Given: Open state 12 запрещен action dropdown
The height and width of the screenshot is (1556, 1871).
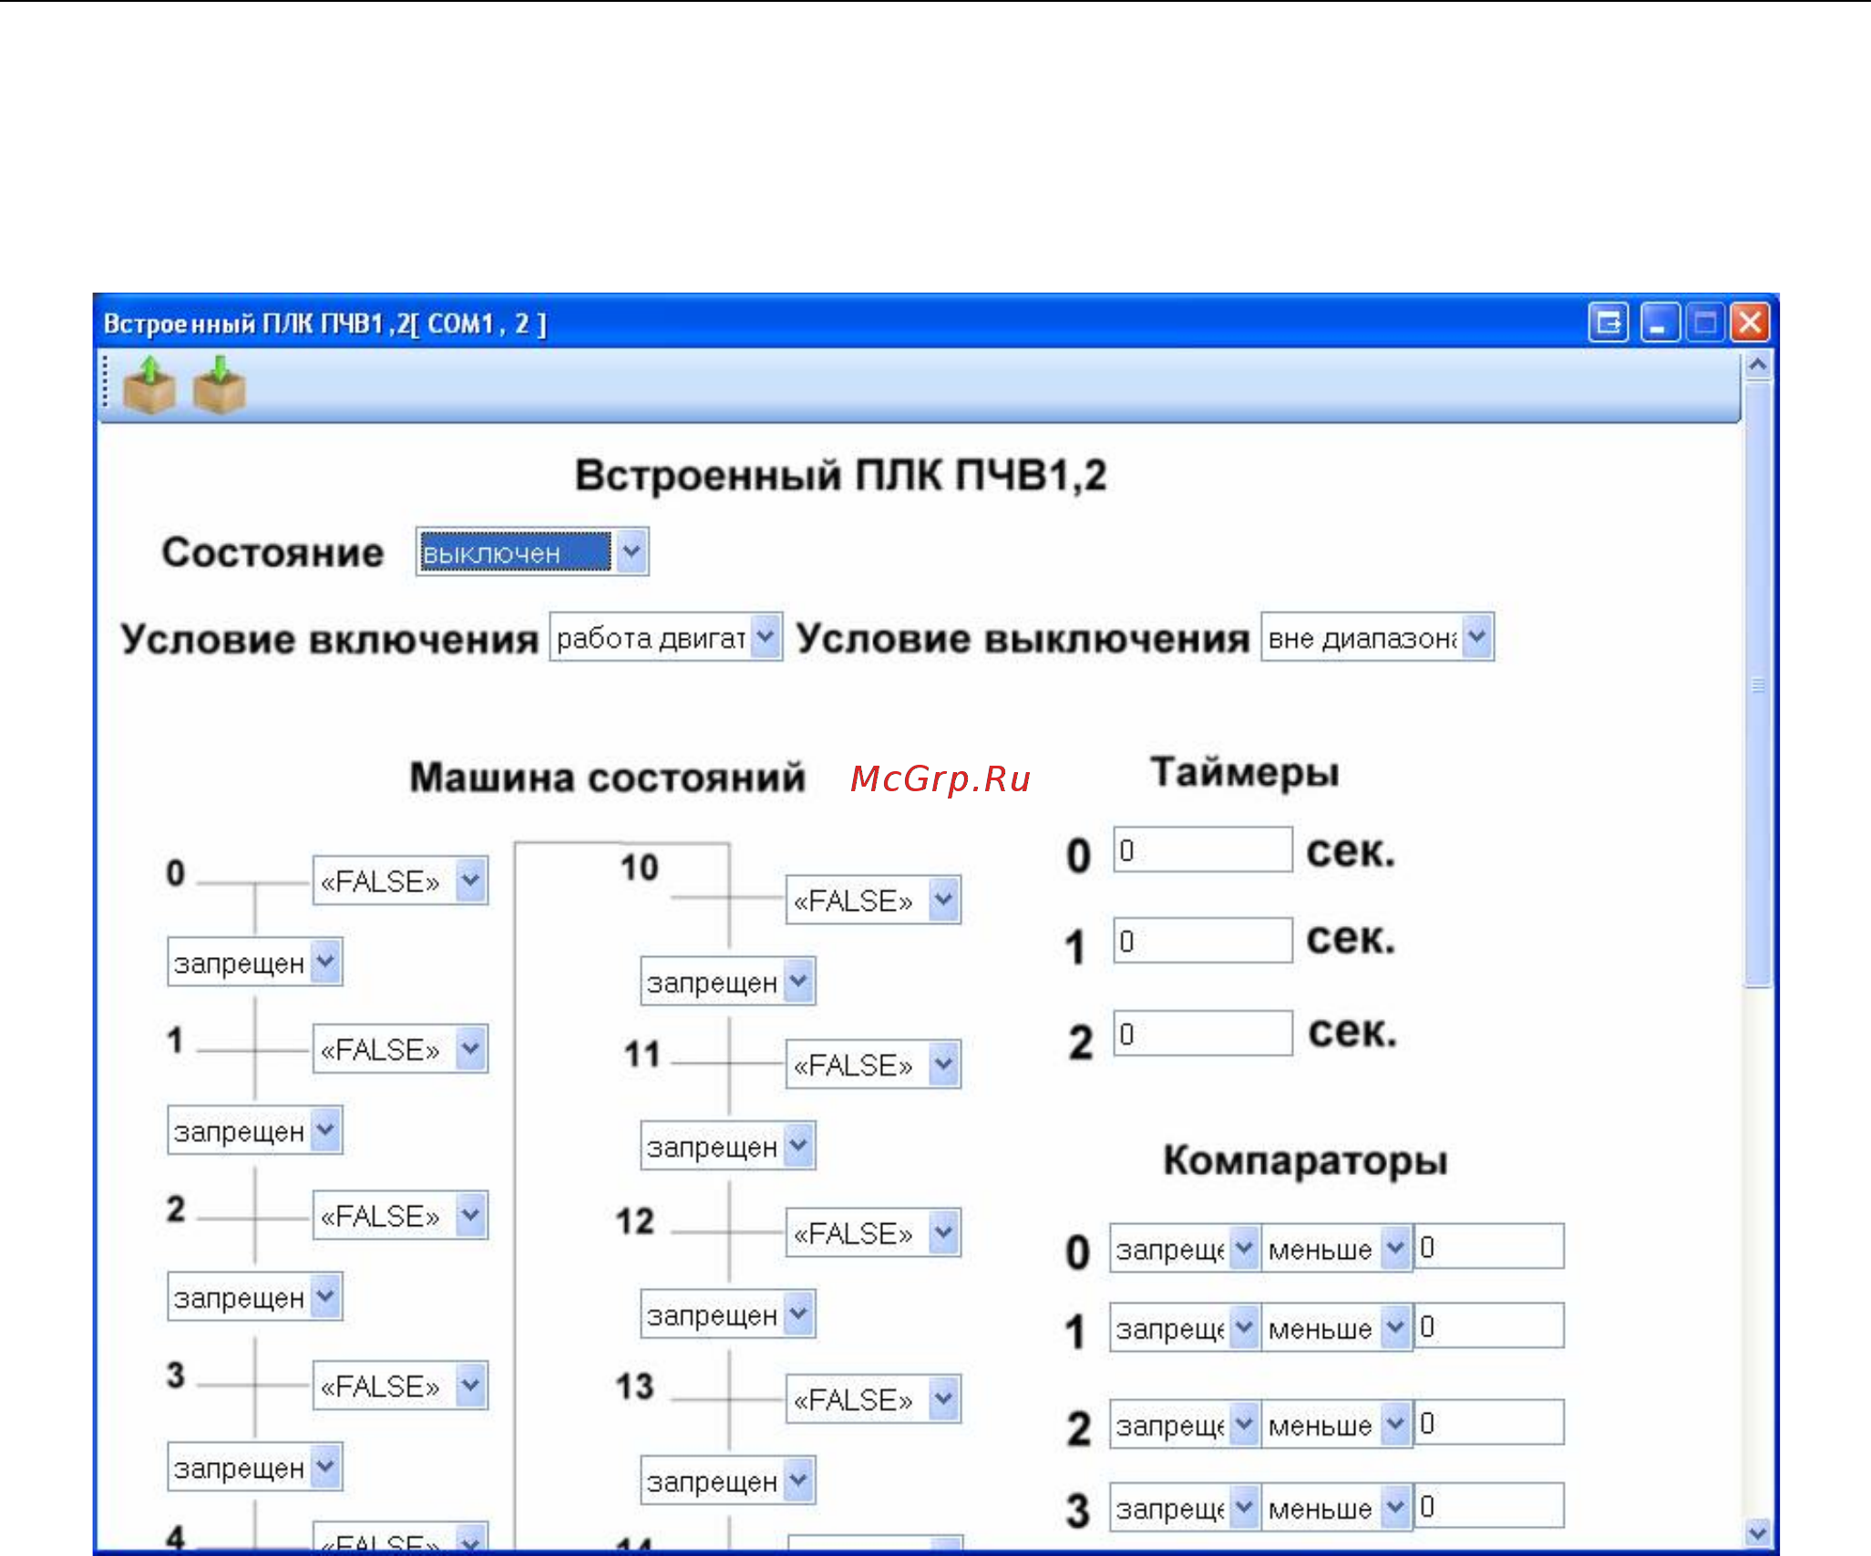Looking at the screenshot, I should [x=728, y=1314].
